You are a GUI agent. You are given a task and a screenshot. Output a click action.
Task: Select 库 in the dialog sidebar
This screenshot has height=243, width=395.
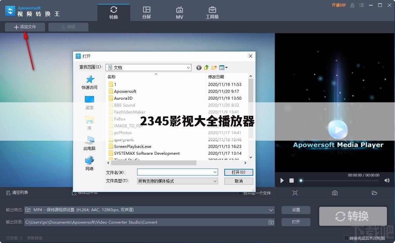coord(89,123)
